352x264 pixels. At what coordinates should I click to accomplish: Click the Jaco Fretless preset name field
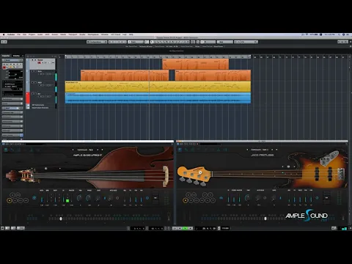[x=260, y=150]
